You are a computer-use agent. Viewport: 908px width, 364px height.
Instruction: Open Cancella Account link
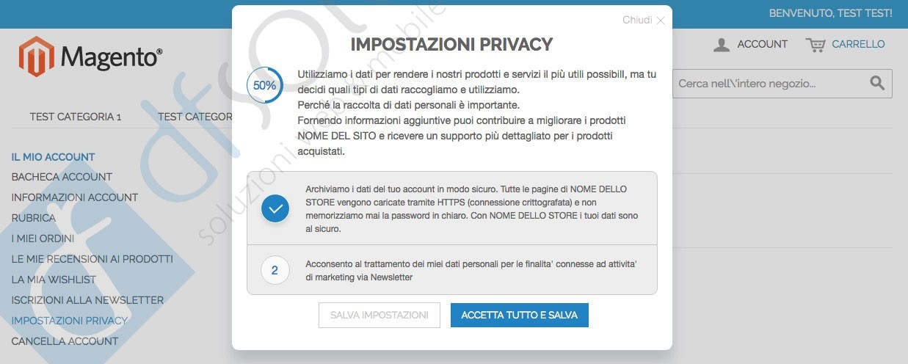click(x=65, y=341)
